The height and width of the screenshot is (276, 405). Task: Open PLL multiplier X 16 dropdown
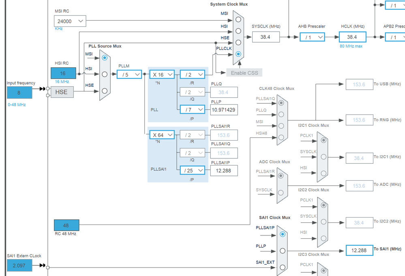coord(162,75)
